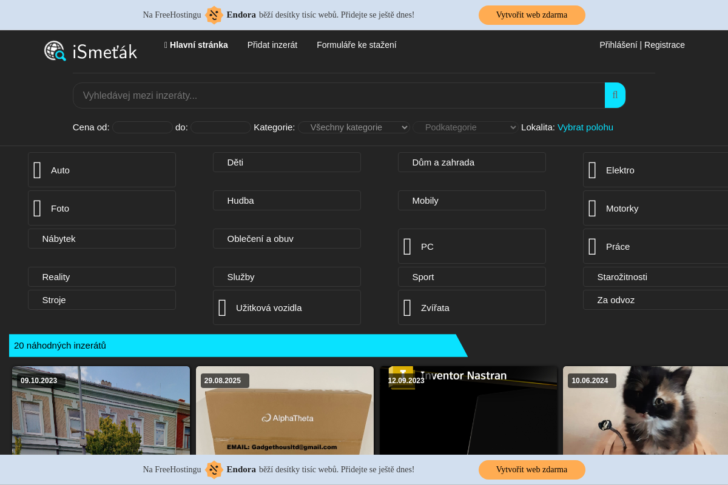Open Přidat inzerát page
The image size is (728, 485).
[x=272, y=45]
